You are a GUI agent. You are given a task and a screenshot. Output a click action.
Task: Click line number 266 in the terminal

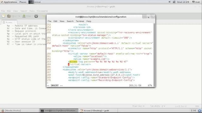coord(49,70)
